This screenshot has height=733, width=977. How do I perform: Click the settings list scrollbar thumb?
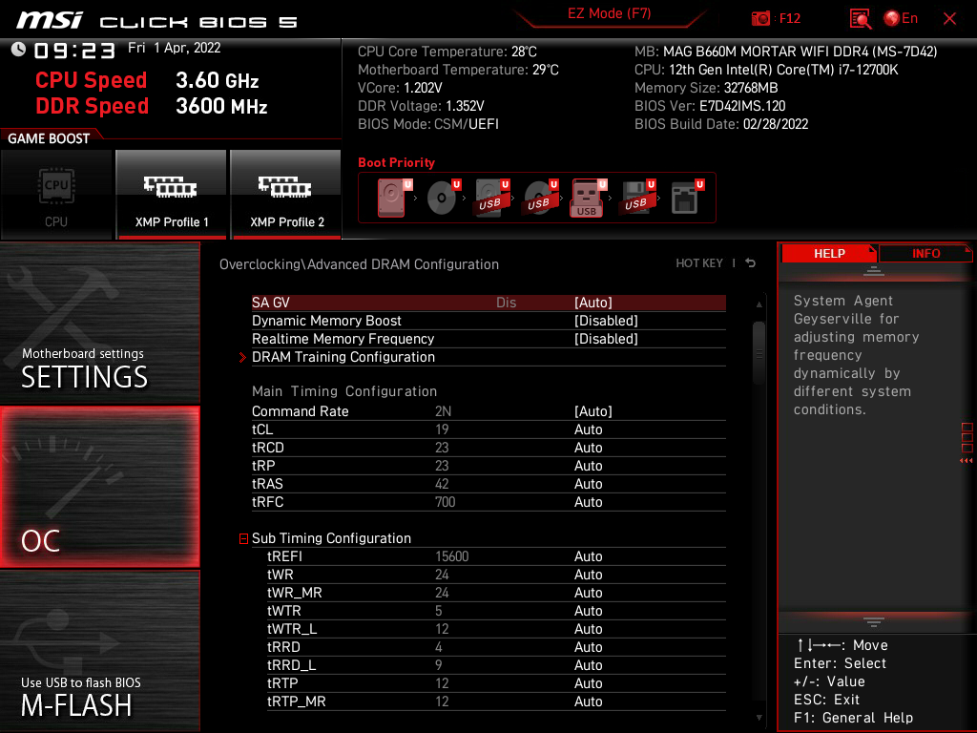(759, 353)
